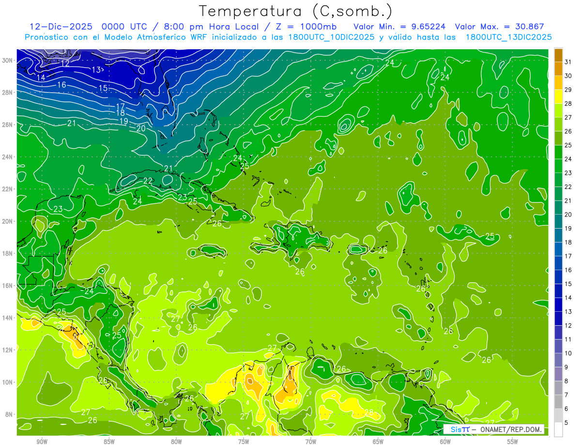Screen dimensions: 581x448
Task: Click the dark blue legend swatch between 13 and 14
Action: pyautogui.click(x=558, y=304)
